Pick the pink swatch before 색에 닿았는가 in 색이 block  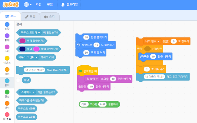36,49
